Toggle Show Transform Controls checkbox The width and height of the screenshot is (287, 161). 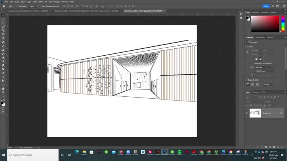tap(41, 6)
